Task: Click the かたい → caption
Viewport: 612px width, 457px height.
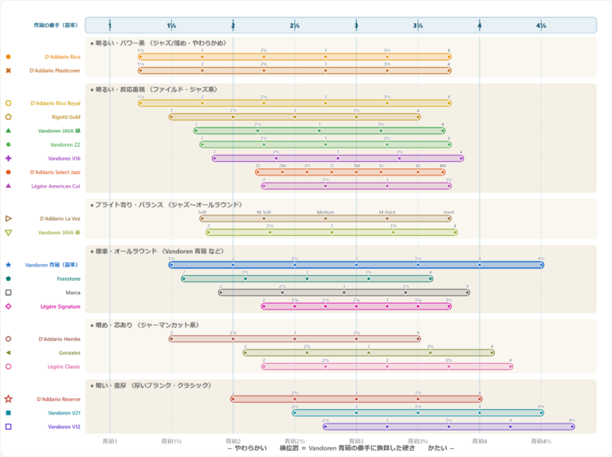Action: [441, 448]
